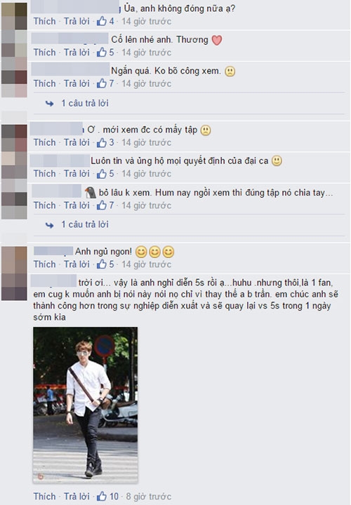Toggle Thích on the comment with photo
The image size is (351, 505).
[x=44, y=497]
